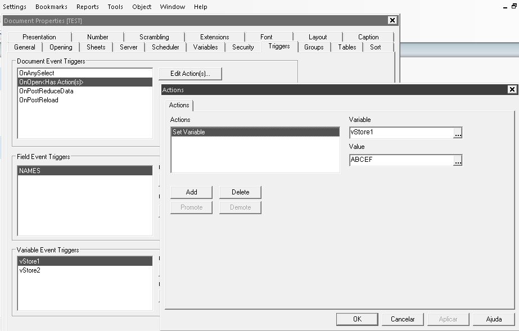Restore the main application window
Image resolution: width=519 pixels, height=331 pixels.
[514, 6]
